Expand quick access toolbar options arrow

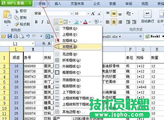(41, 36)
